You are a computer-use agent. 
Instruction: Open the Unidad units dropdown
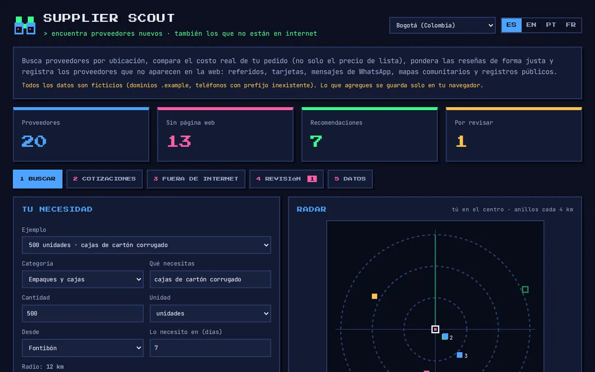click(210, 313)
